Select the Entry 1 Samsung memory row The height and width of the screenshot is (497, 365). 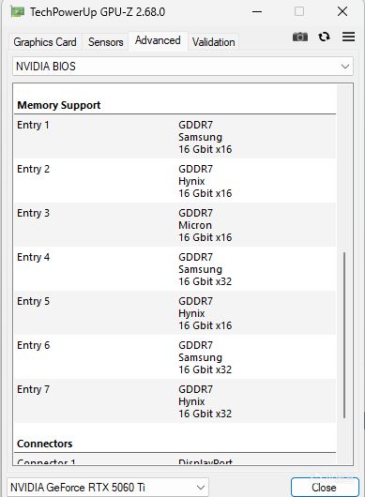[175, 137]
